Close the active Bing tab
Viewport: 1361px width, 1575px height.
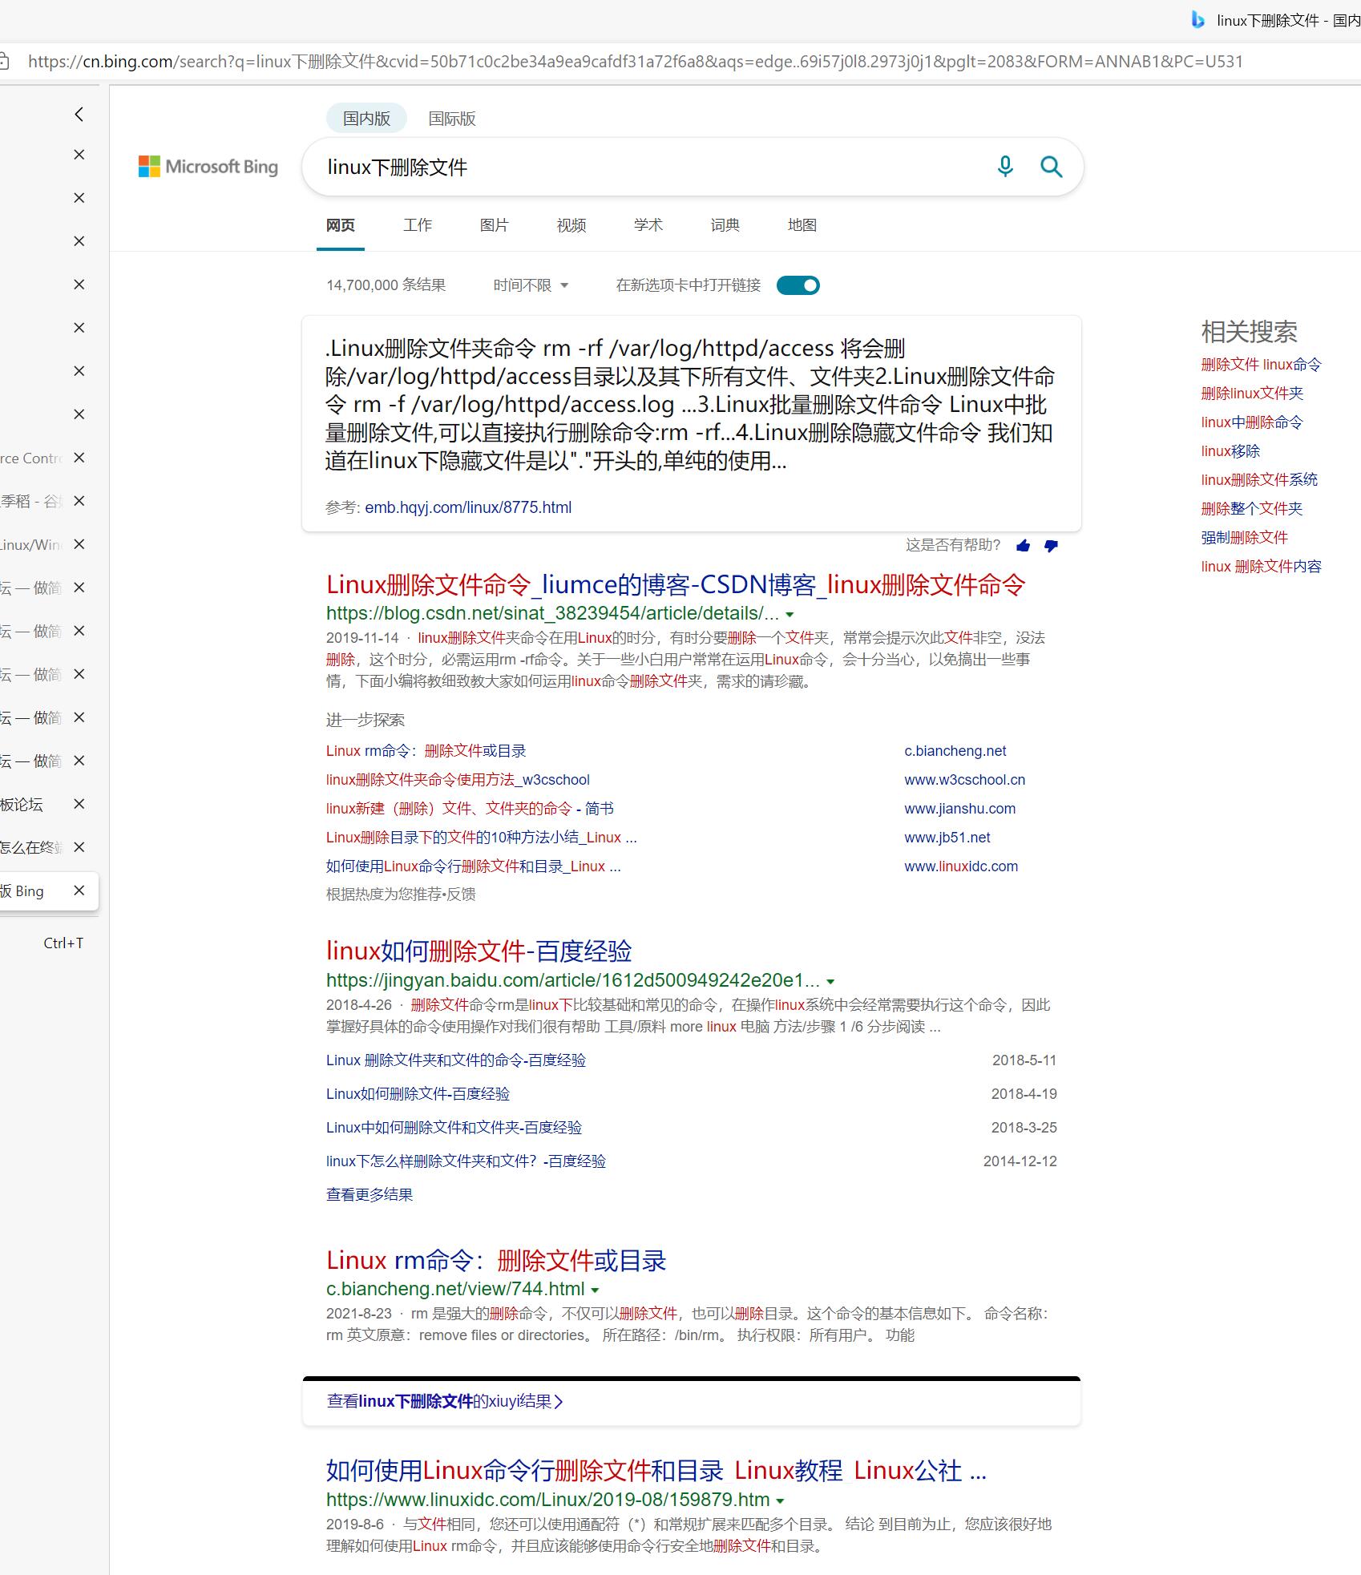(x=79, y=890)
